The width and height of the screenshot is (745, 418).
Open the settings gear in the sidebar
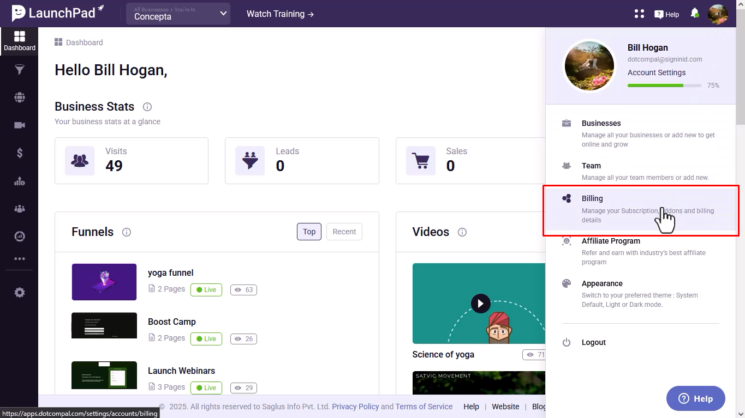(x=20, y=293)
